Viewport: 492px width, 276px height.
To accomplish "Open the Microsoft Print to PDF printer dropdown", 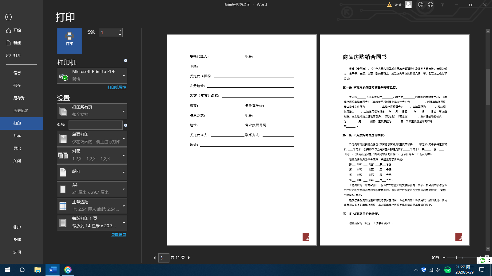I will (x=92, y=75).
